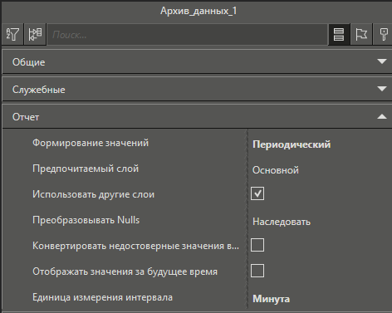Viewport: 392px width, 313px height.
Task: Select the Формирование значений label
Action: pos(91,143)
